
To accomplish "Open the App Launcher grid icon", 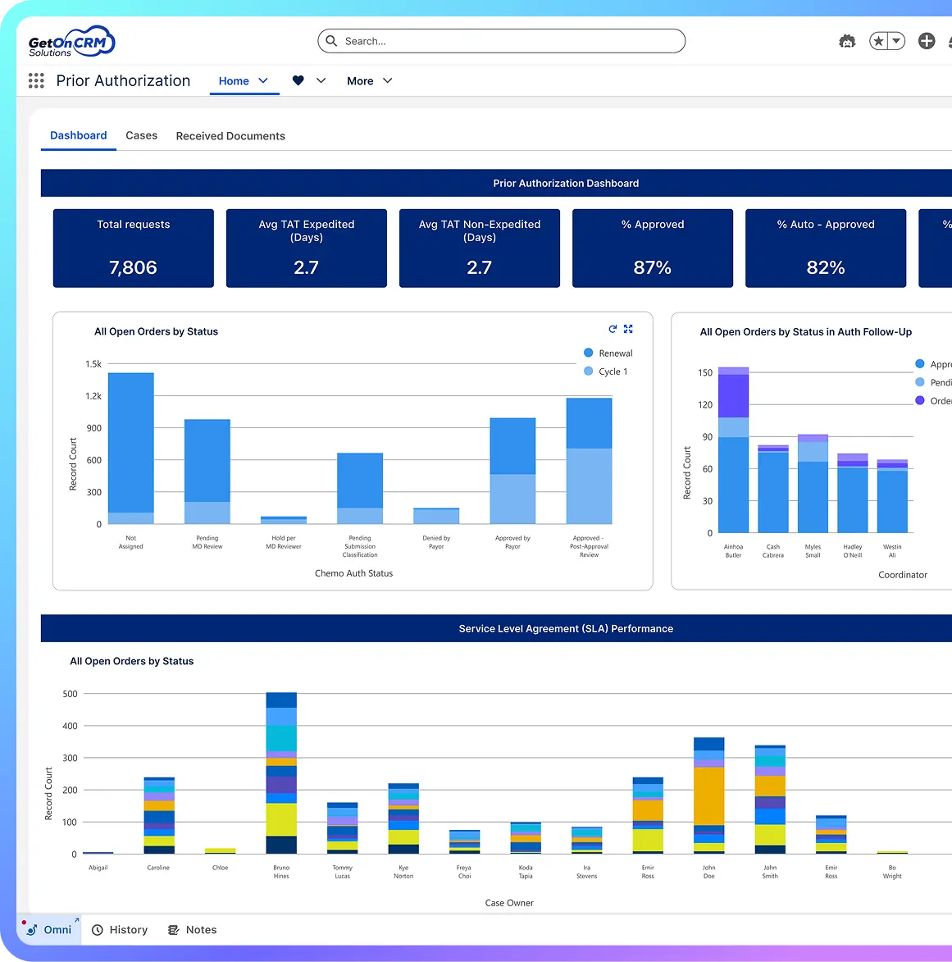I will pyautogui.click(x=35, y=80).
